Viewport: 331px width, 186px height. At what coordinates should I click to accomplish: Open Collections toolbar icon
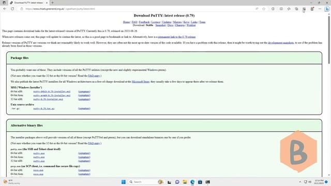pyautogui.click(x=296, y=9)
